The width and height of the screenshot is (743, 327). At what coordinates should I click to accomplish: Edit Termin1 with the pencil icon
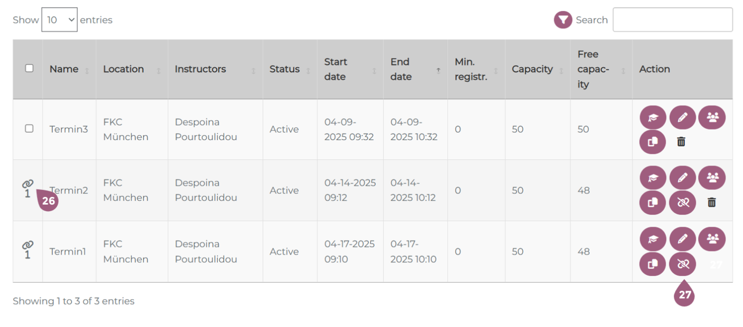coord(683,239)
